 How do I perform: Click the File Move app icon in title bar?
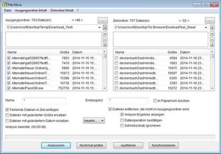pos(5,5)
